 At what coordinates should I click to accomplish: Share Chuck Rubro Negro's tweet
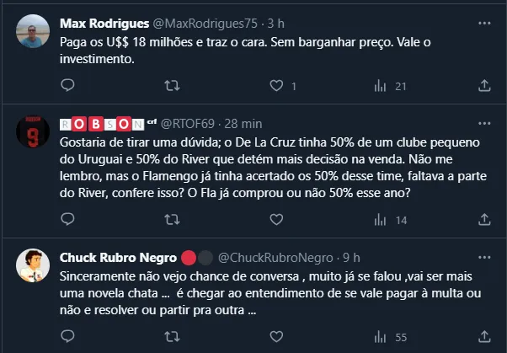tap(484, 337)
